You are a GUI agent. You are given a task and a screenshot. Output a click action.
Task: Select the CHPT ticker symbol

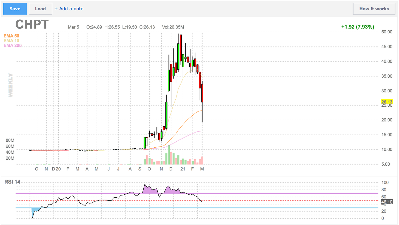point(32,25)
